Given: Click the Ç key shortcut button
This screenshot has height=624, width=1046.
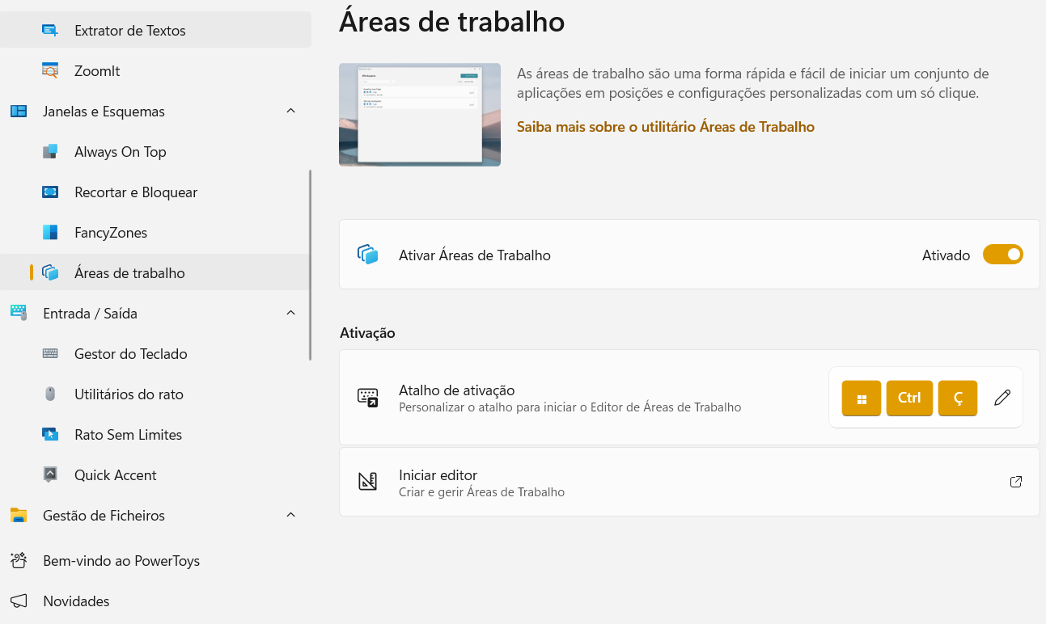Looking at the screenshot, I should 958,398.
